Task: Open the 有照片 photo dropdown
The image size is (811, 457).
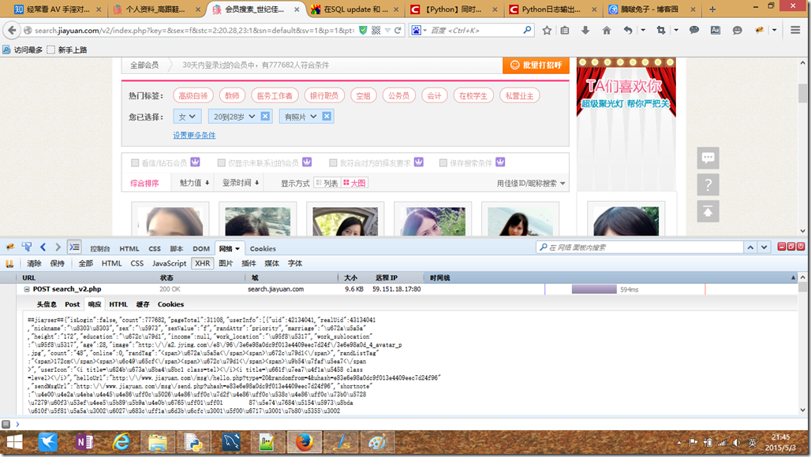Action: (301, 117)
